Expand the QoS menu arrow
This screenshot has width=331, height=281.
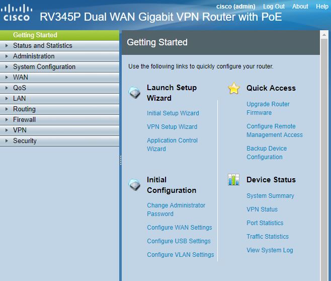pos(7,88)
